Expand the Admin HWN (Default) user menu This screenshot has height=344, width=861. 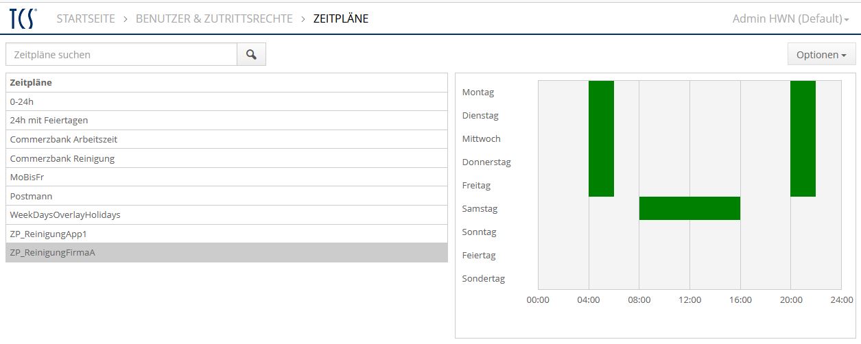(x=790, y=19)
